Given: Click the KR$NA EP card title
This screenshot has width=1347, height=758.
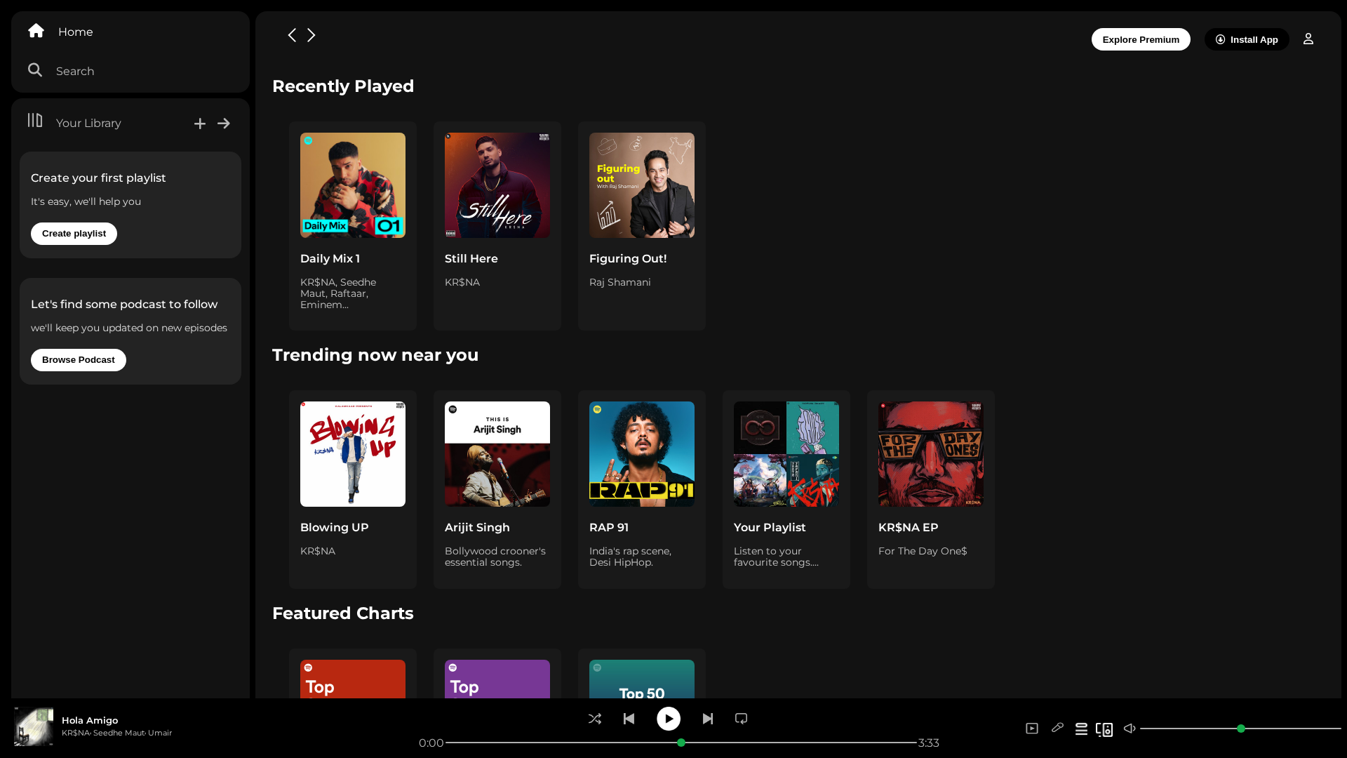Looking at the screenshot, I should (x=908, y=527).
